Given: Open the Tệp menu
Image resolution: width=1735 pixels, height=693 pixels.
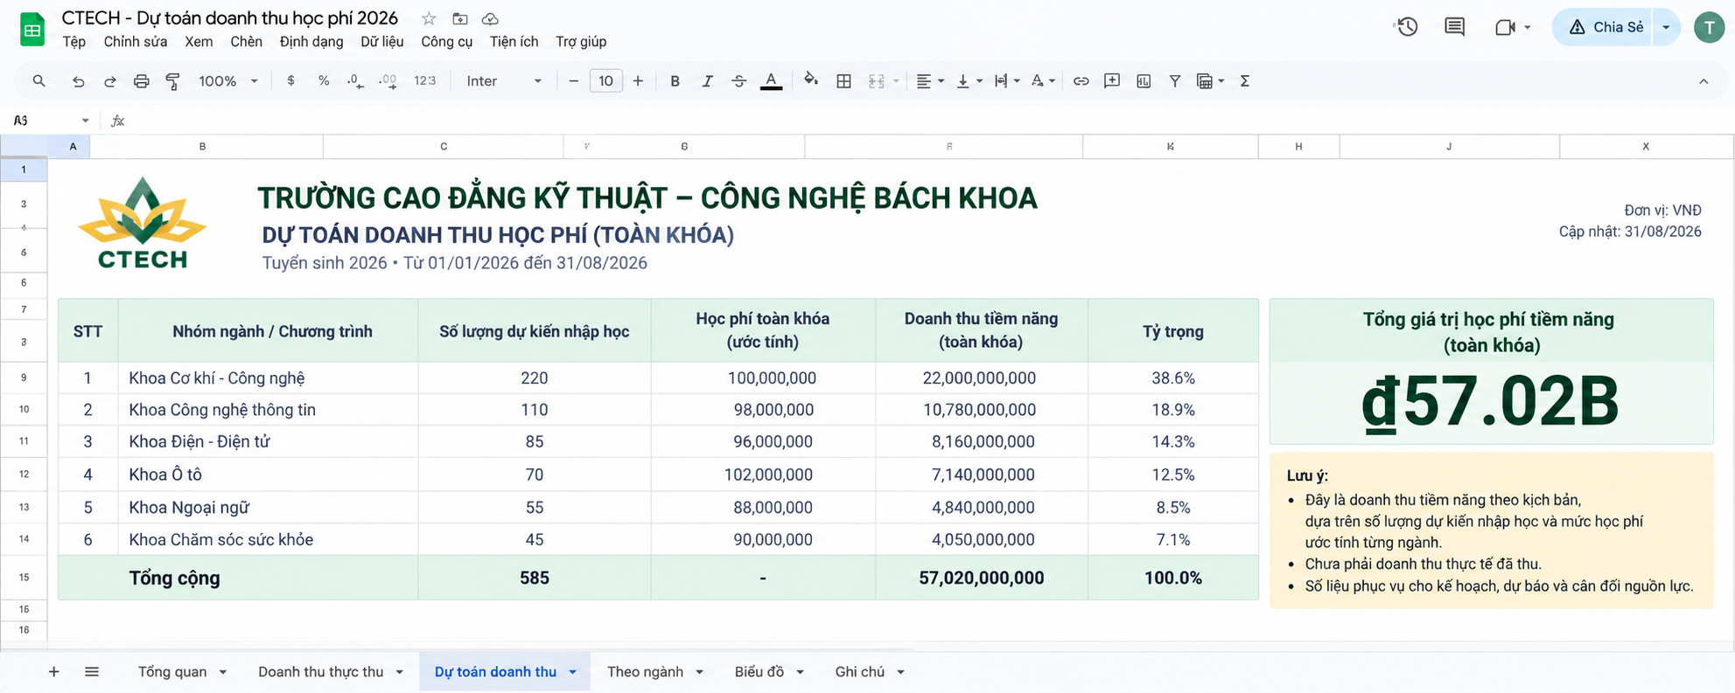Looking at the screenshot, I should 73,42.
